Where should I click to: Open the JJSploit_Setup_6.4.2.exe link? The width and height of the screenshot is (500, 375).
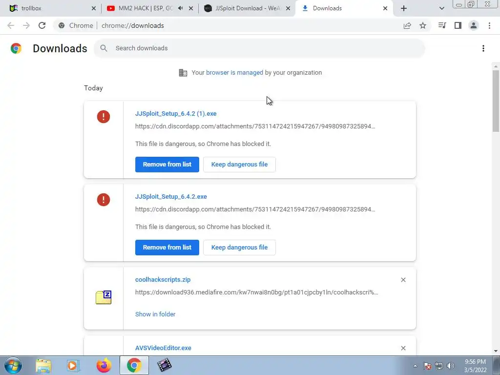(x=171, y=197)
